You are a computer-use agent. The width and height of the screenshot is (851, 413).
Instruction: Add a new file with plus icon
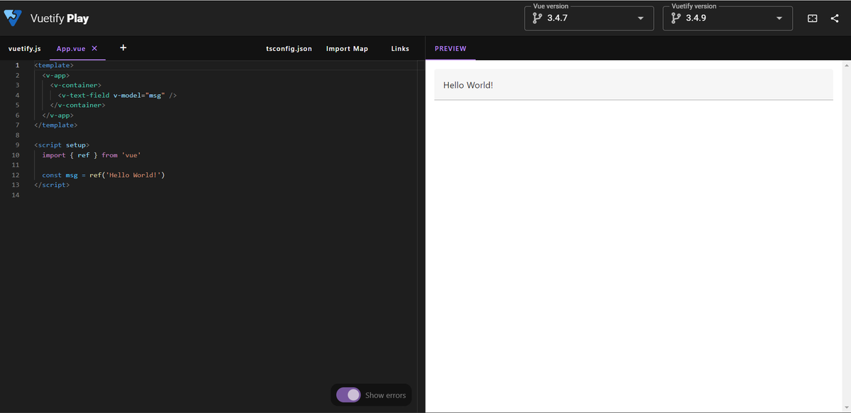[x=123, y=48]
